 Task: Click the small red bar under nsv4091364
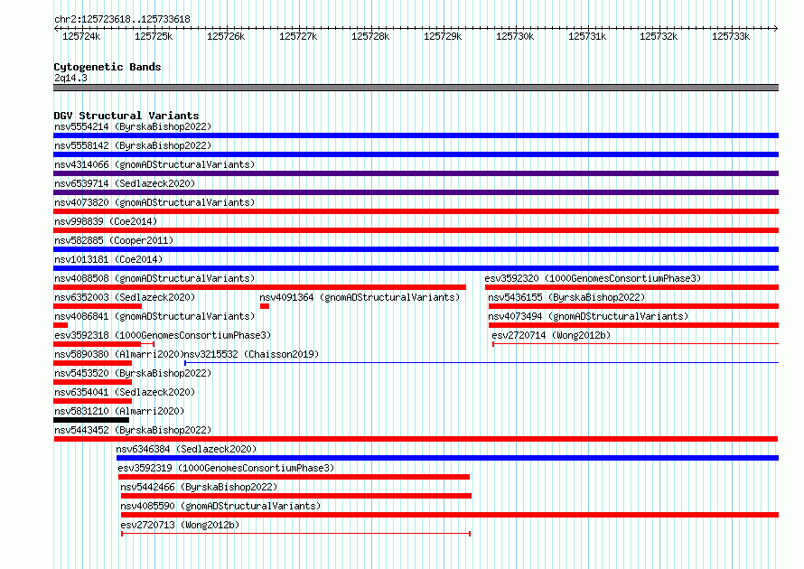pos(265,306)
